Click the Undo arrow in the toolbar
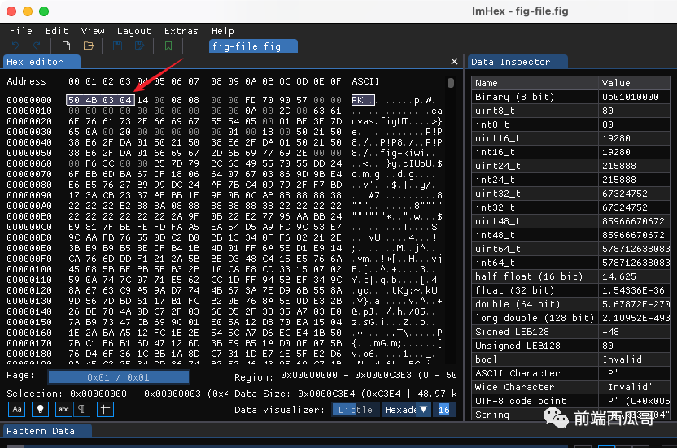Screen dimensions: 677x448 point(15,46)
